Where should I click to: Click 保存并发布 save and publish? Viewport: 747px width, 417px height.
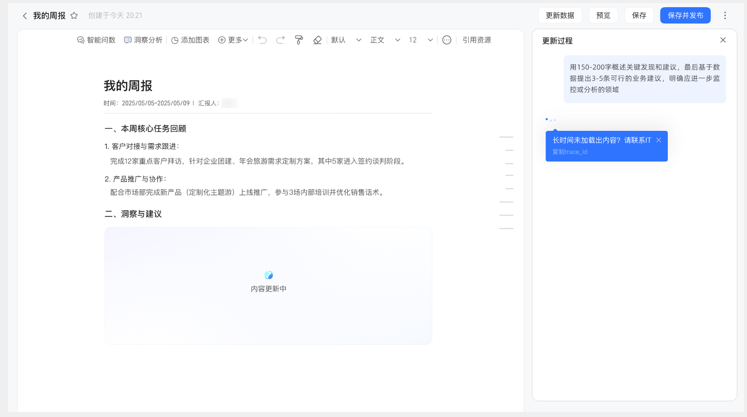click(685, 15)
